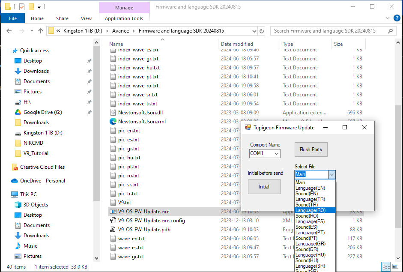Screen dimensions: 403x272
Task: Open OneDrive - Personal in sidebar
Action: click(43, 180)
